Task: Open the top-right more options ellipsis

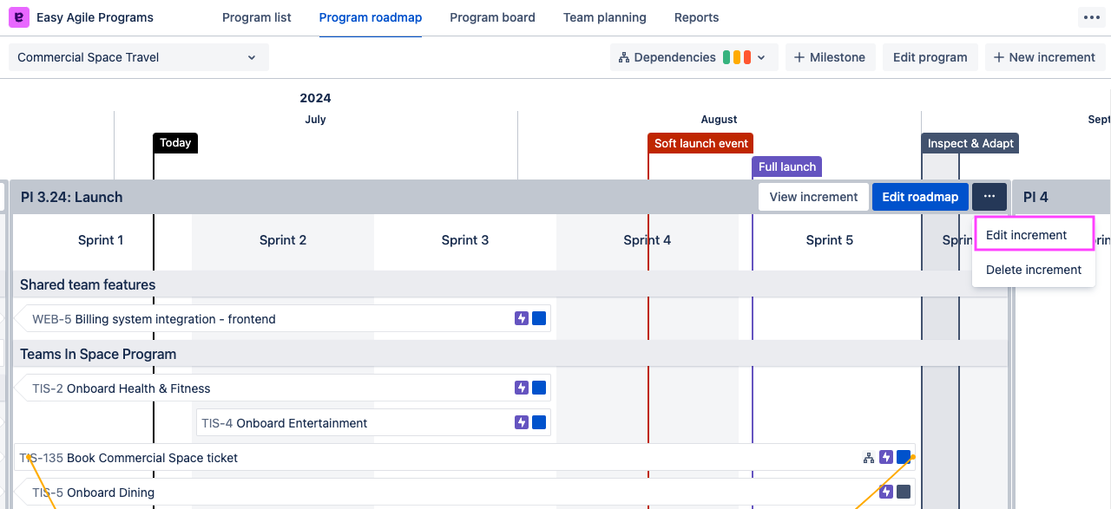Action: pyautogui.click(x=1091, y=17)
